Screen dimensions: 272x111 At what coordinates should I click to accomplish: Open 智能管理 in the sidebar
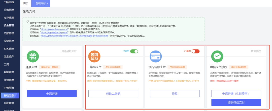(9, 72)
